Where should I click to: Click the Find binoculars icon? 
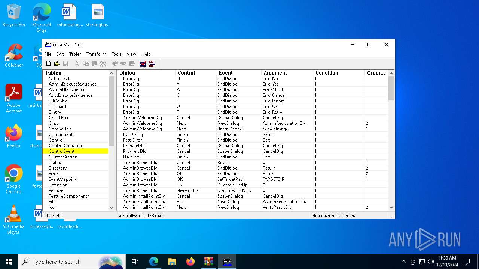tap(103, 64)
